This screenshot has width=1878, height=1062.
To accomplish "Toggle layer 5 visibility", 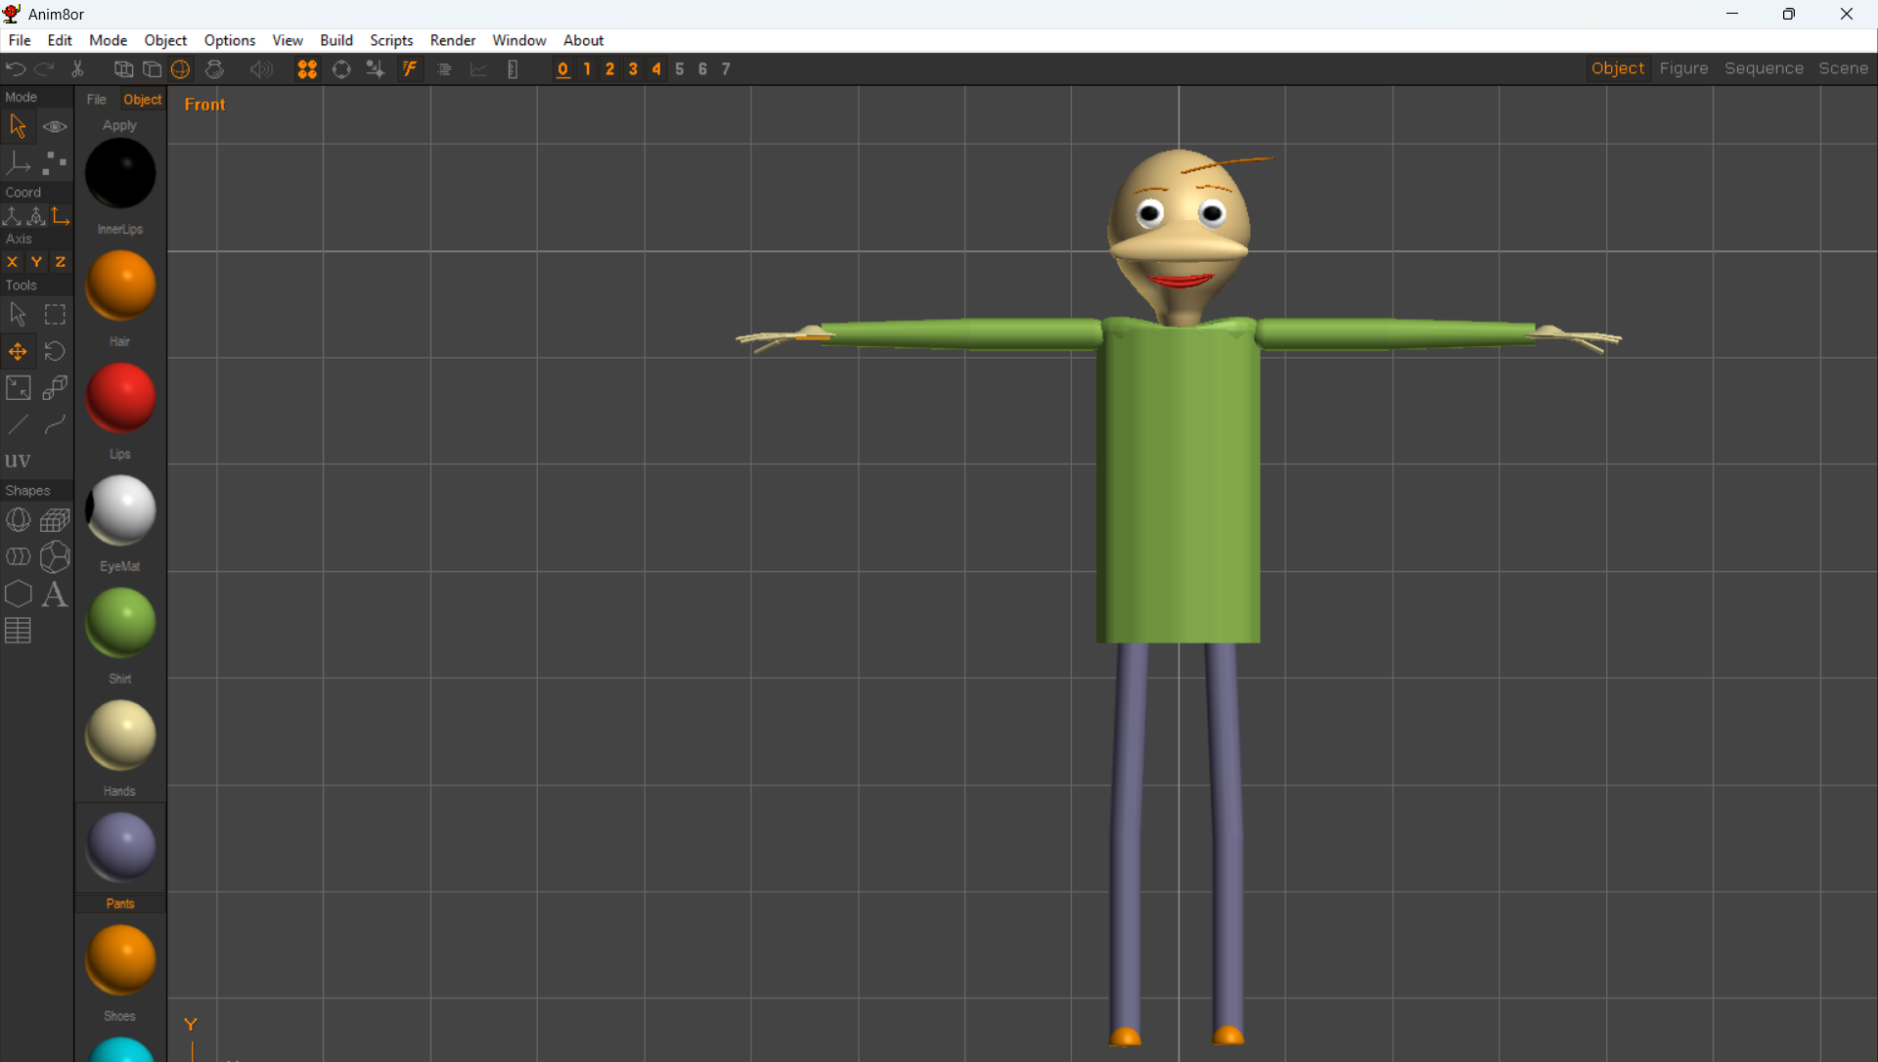I will point(680,68).
